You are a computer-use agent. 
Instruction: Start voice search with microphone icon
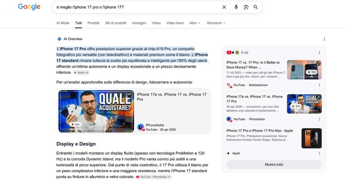click(236, 7)
